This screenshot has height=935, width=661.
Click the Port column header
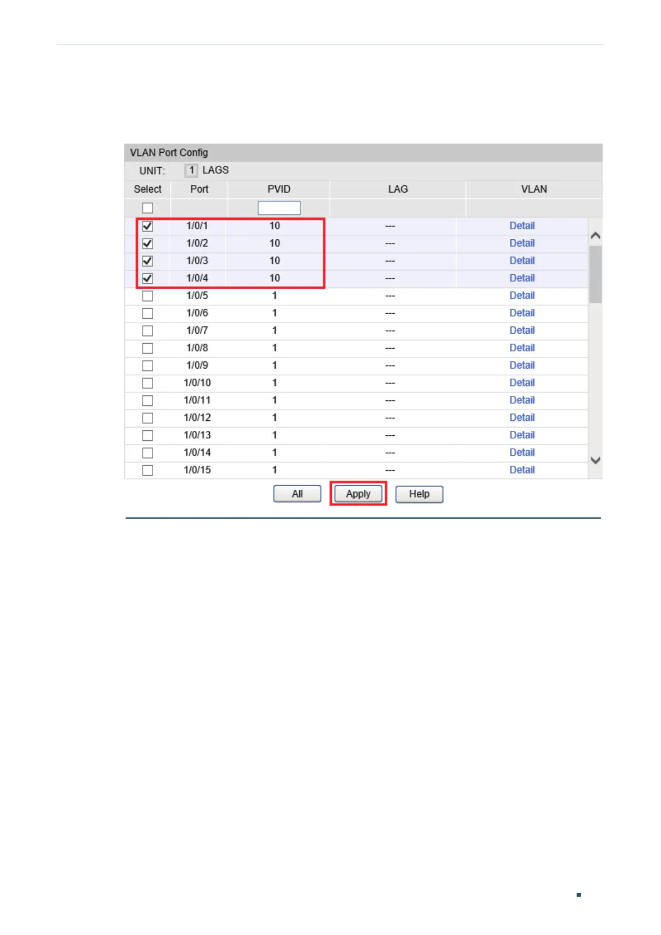point(199,189)
